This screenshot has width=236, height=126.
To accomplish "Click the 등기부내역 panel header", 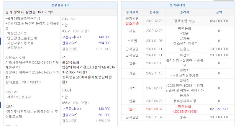I will (177, 5).
